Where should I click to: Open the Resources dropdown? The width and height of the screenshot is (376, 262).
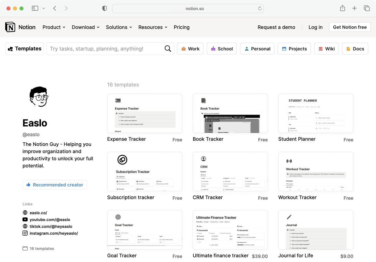(x=153, y=27)
